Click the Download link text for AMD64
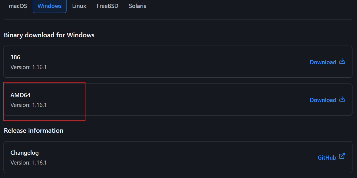The height and width of the screenshot is (178, 357). [x=323, y=100]
